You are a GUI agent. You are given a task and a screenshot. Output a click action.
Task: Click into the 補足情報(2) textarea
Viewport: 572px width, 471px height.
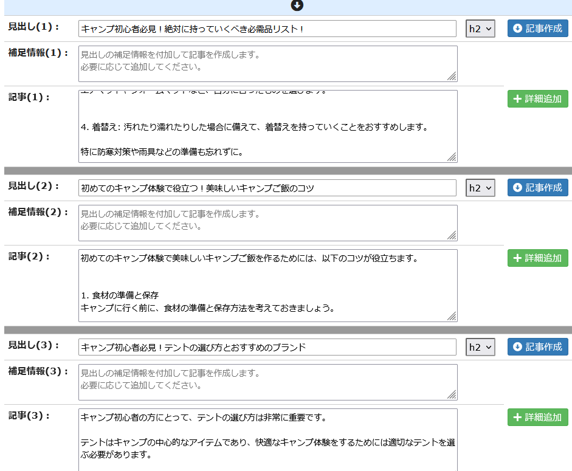point(267,222)
